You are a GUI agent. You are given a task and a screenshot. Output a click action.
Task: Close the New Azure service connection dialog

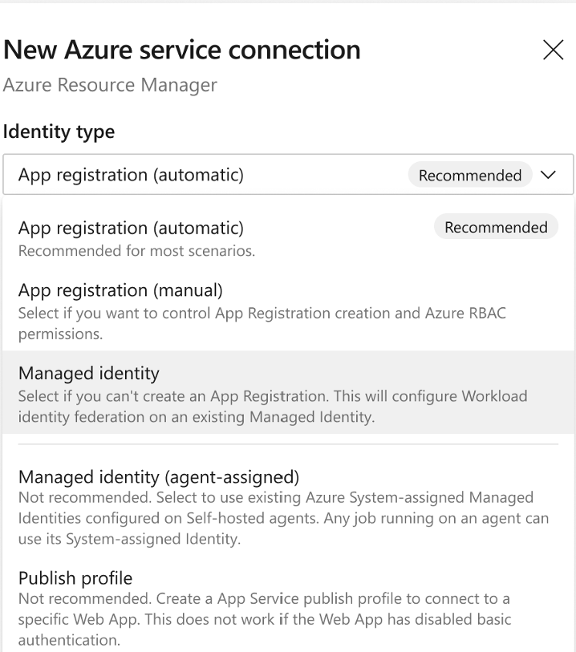(x=554, y=50)
